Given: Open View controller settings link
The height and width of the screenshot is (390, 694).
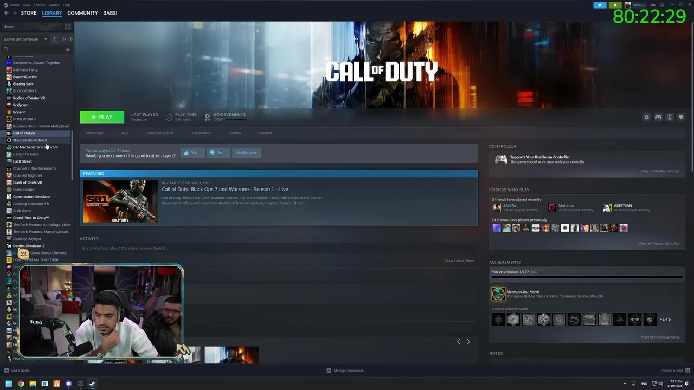Looking at the screenshot, I should coord(660,171).
